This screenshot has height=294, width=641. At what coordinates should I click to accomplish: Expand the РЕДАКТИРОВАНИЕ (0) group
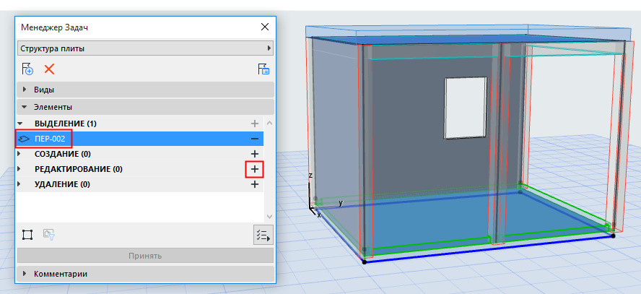19,169
